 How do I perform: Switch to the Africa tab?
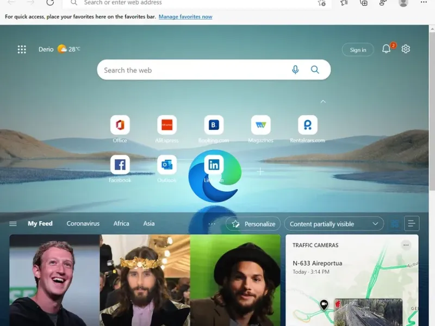tap(121, 223)
